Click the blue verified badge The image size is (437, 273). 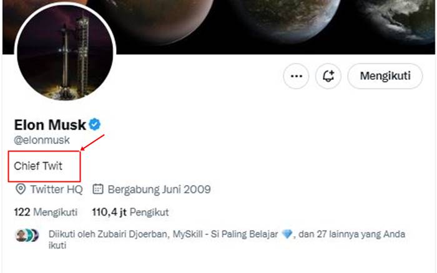click(x=95, y=124)
